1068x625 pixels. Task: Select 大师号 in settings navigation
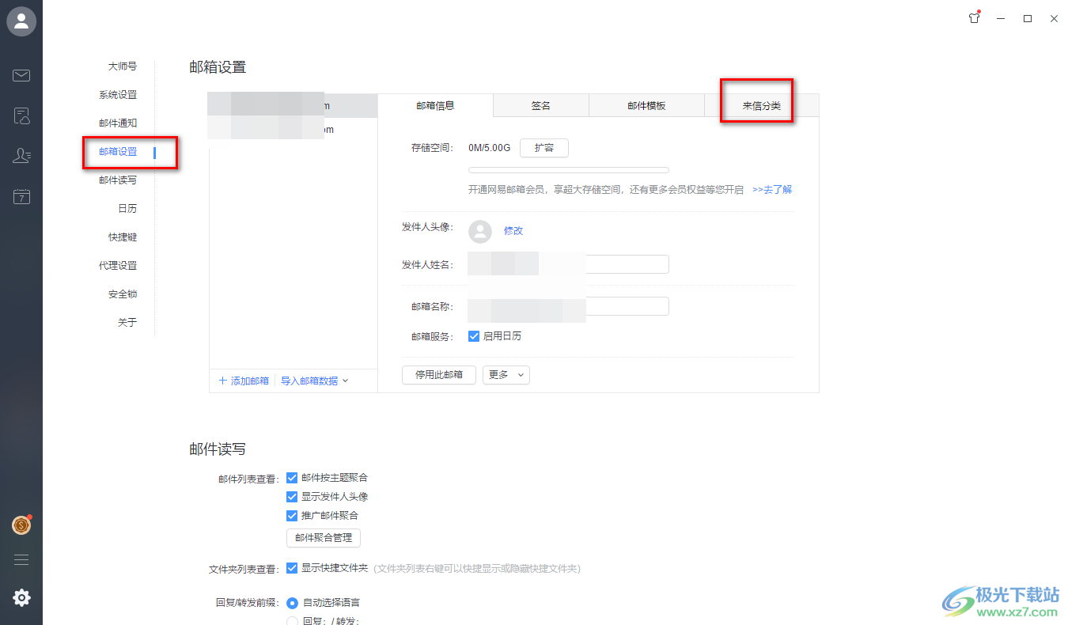pos(123,66)
